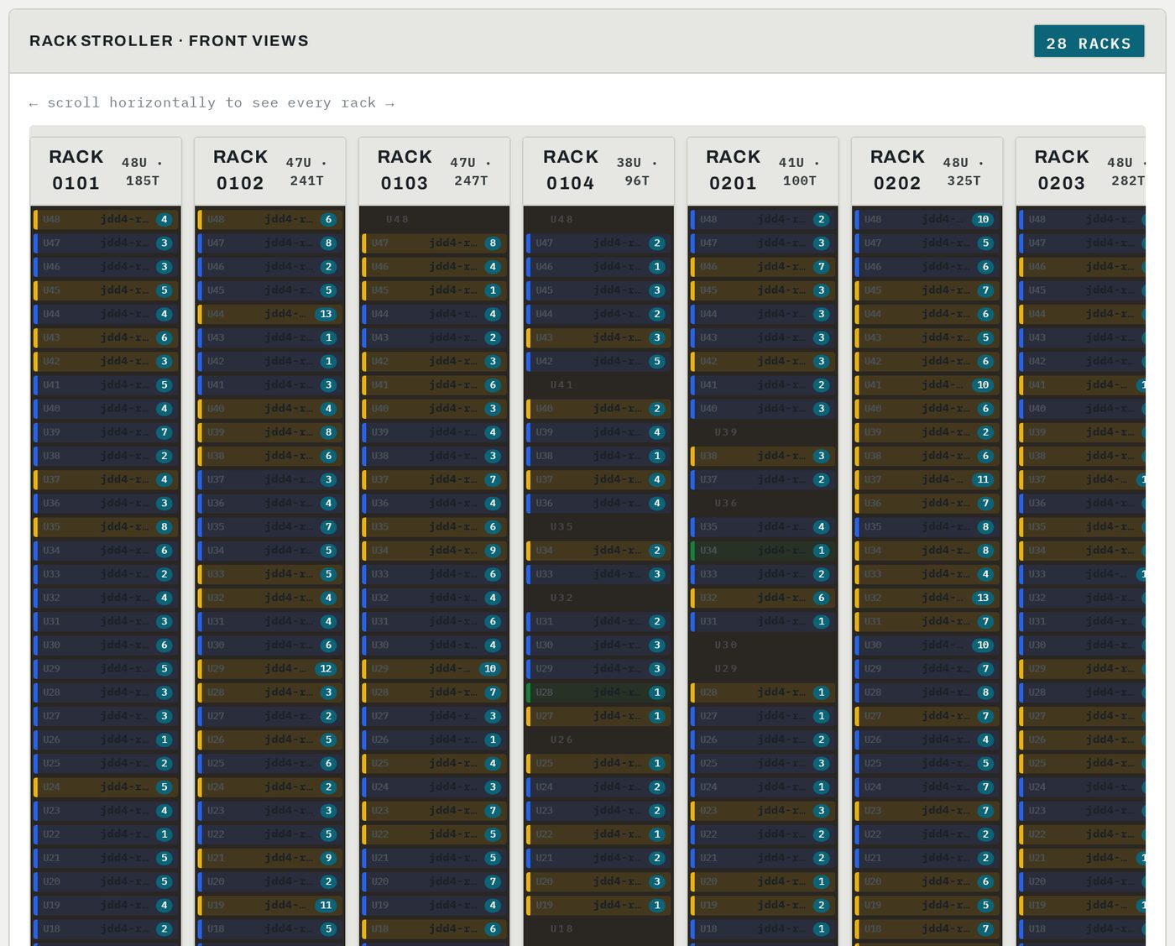
Task: Open the RACK 0203 header card
Action: click(1081, 170)
